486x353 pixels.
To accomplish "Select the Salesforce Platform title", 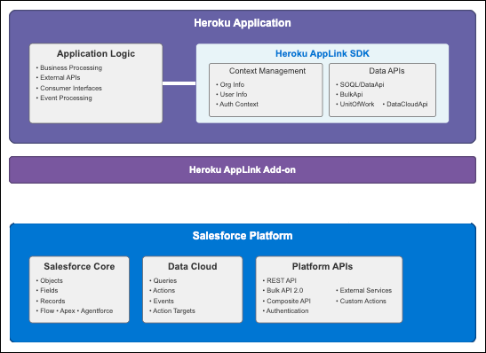I will click(243, 236).
